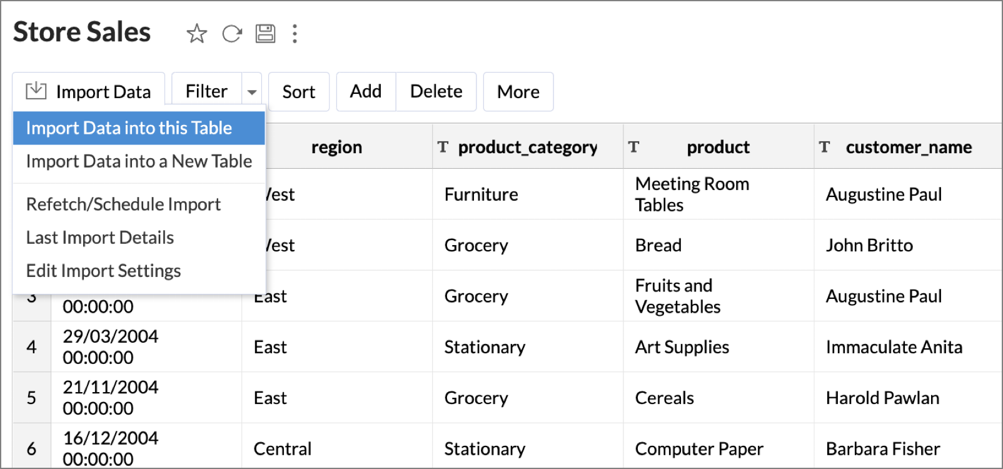Open the three-dot options menu
This screenshot has height=469, width=1003.
pyautogui.click(x=295, y=33)
